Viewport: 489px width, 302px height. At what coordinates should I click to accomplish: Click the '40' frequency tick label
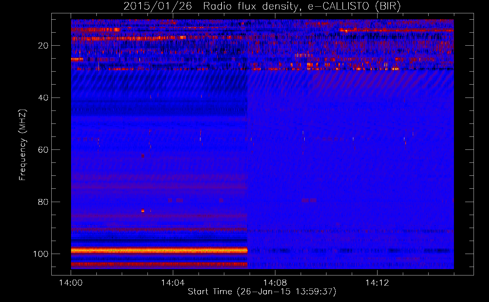point(43,98)
